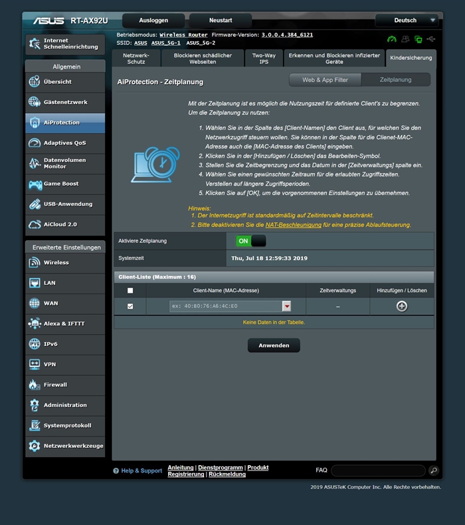Open Erkennen und Blockieren infizierter Geräte tab
The height and width of the screenshot is (525, 465).
coord(334,59)
